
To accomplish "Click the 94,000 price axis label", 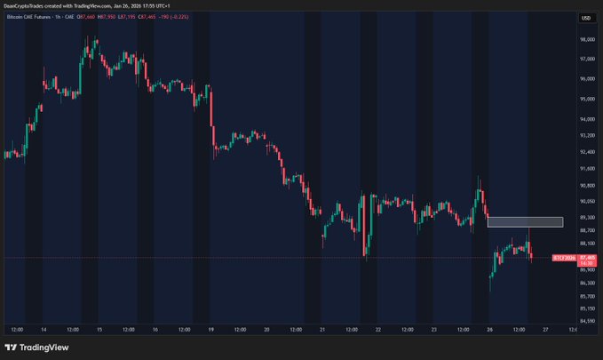I will tap(587, 119).
